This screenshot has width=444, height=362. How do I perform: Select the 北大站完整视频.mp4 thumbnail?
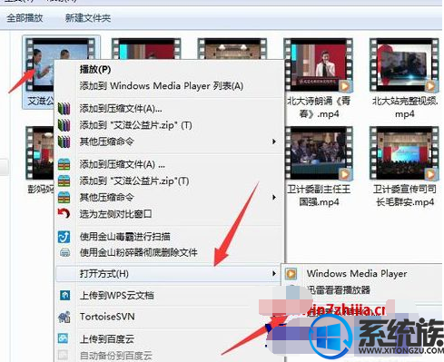coord(404,65)
